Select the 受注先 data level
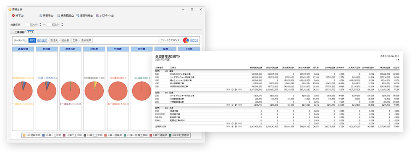Viewport: 420px width, 156px height. (x=54, y=40)
